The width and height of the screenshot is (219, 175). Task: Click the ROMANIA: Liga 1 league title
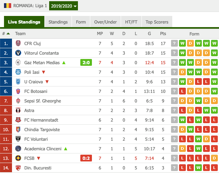pos(30,6)
